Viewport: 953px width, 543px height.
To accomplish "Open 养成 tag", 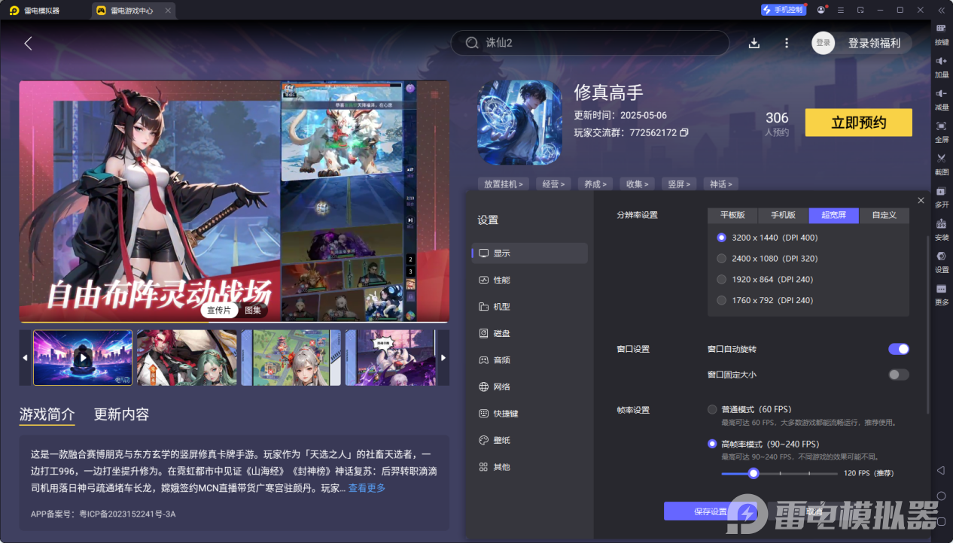I will tap(595, 184).
